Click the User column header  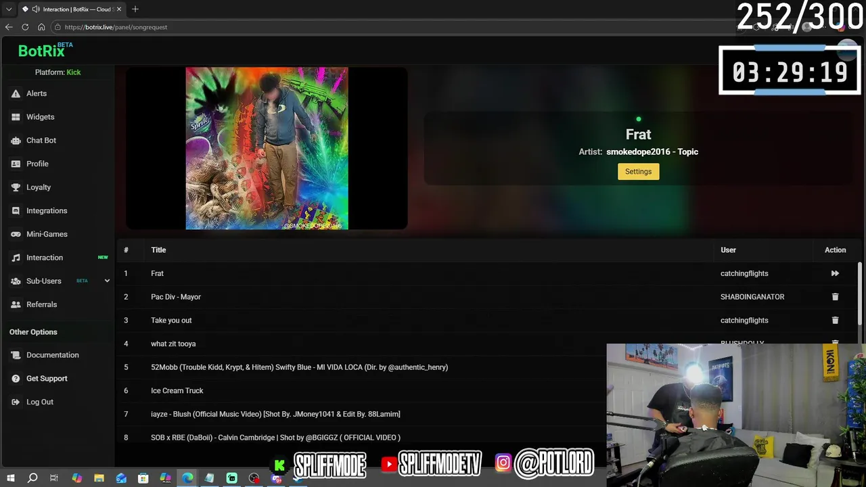click(x=728, y=250)
